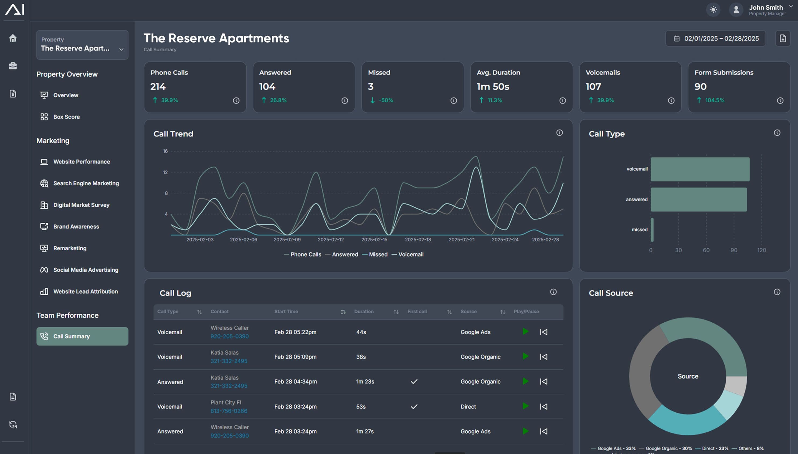The height and width of the screenshot is (454, 798).
Task: Open the date range picker
Action: (x=716, y=38)
